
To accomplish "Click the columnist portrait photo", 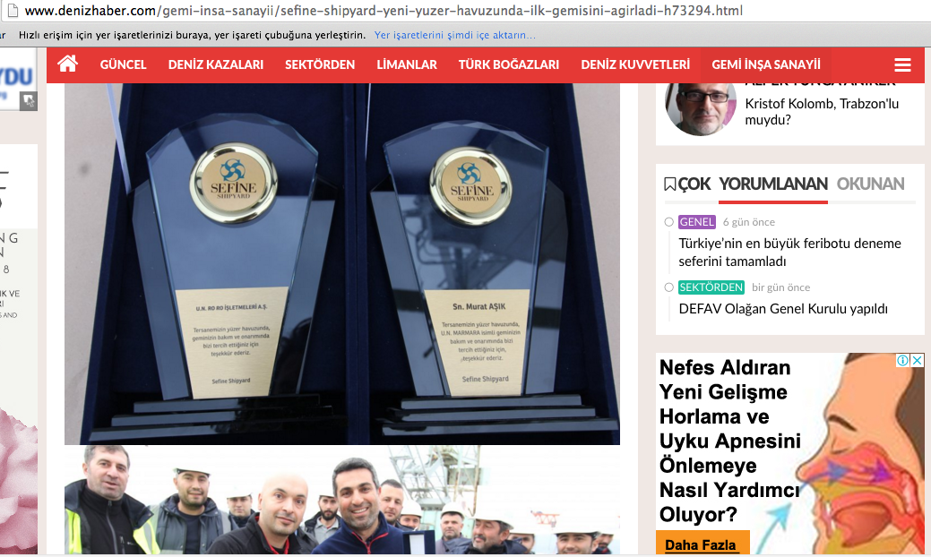I will pos(702,109).
